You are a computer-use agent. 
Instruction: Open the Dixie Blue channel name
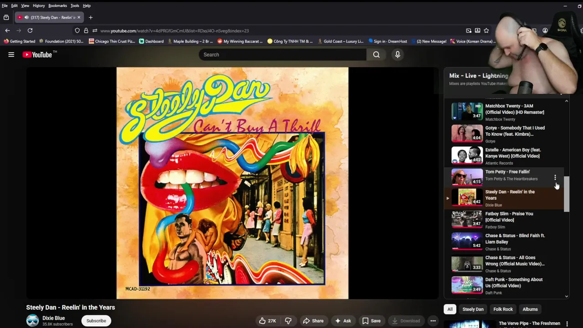[54, 318]
